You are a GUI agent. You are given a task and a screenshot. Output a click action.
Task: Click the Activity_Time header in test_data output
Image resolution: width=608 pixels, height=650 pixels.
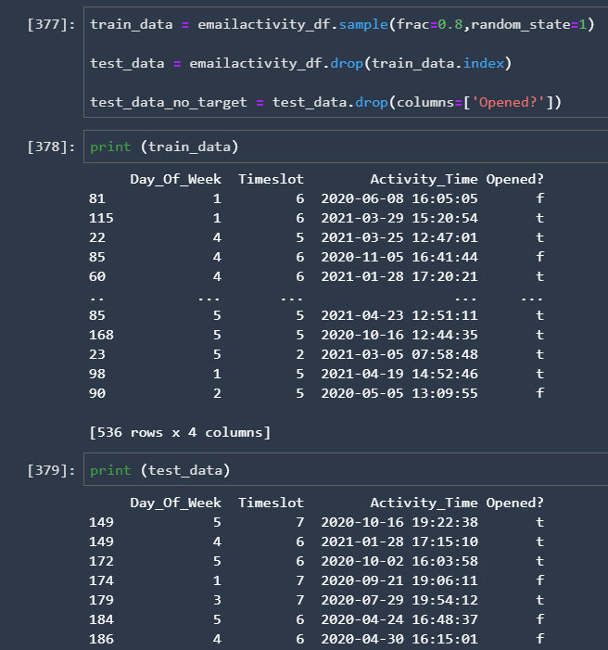[x=424, y=503]
